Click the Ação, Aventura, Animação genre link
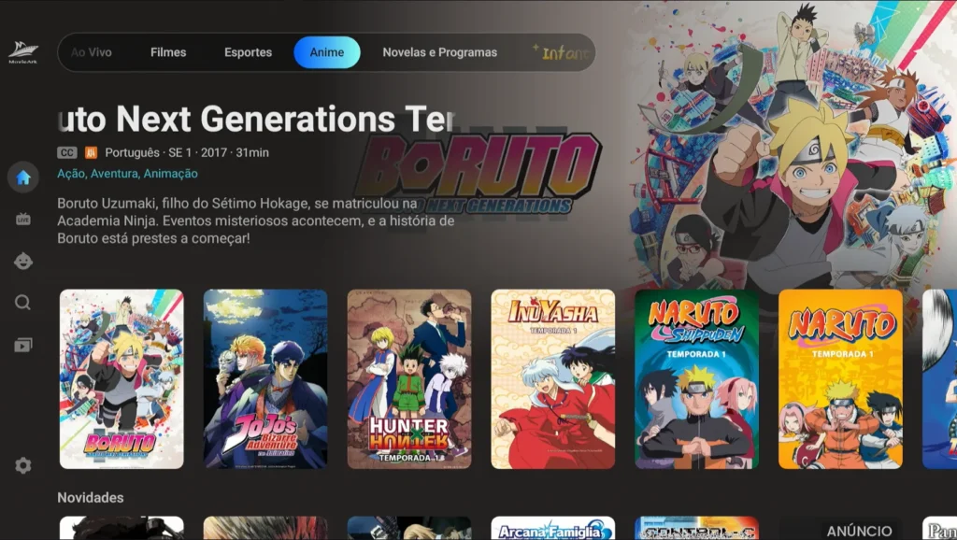This screenshot has height=540, width=957. (127, 173)
